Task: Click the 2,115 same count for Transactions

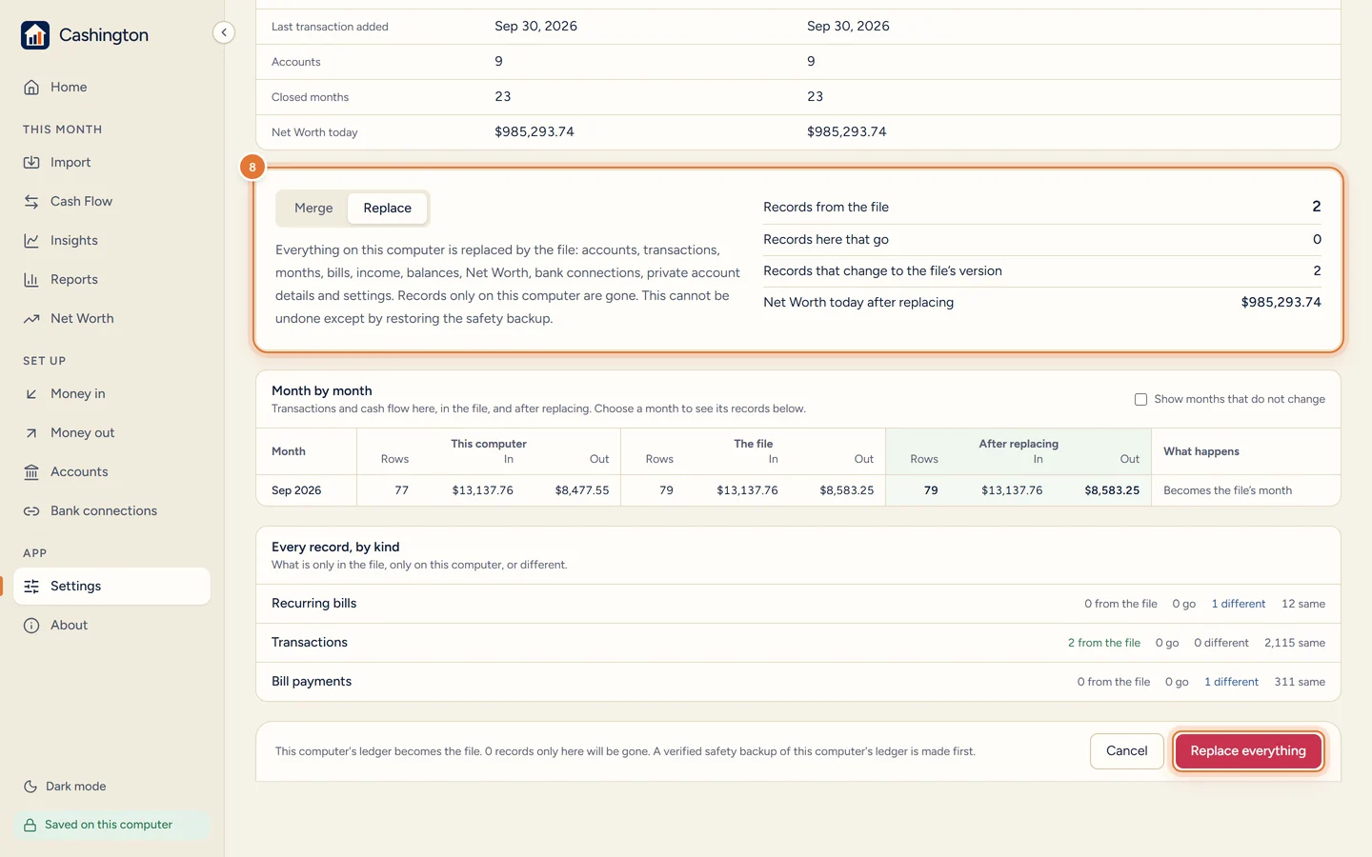Action: [1294, 644]
